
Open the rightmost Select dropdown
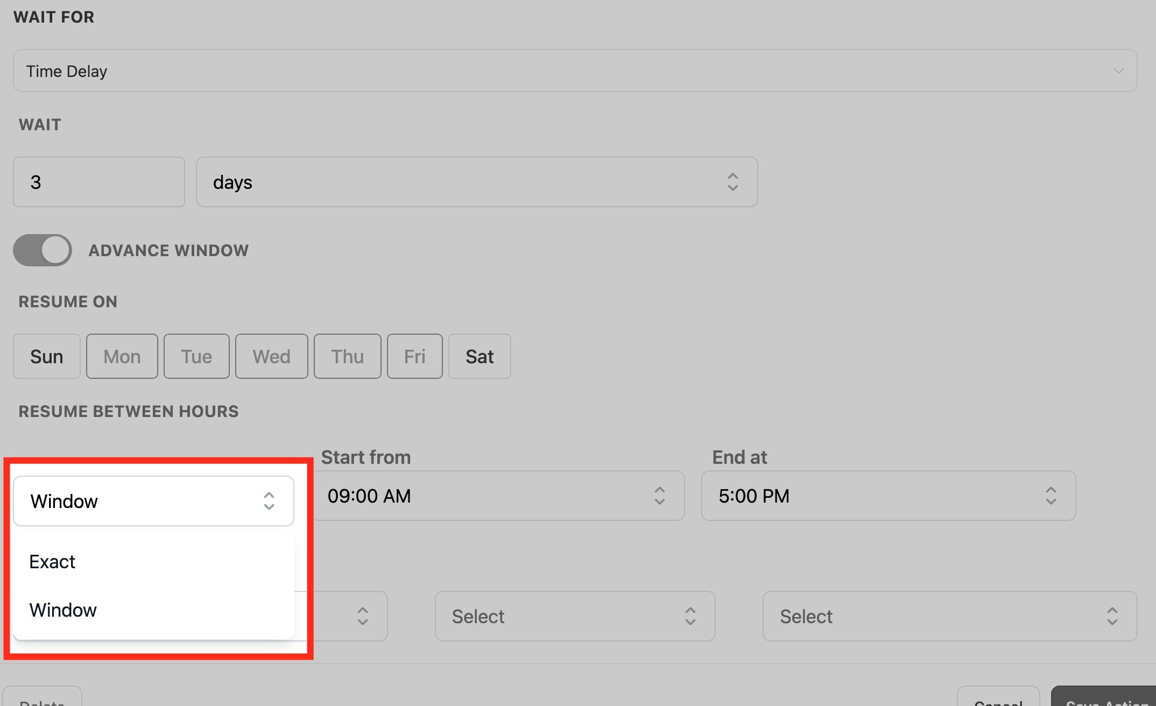point(949,616)
